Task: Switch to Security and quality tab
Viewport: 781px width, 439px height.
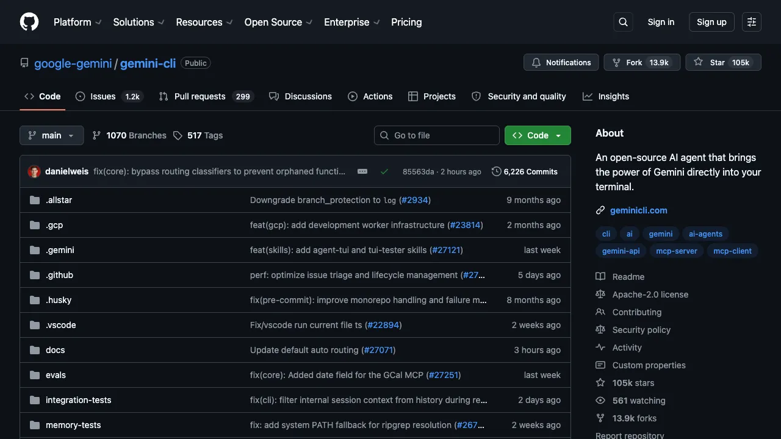Action: coord(519,96)
